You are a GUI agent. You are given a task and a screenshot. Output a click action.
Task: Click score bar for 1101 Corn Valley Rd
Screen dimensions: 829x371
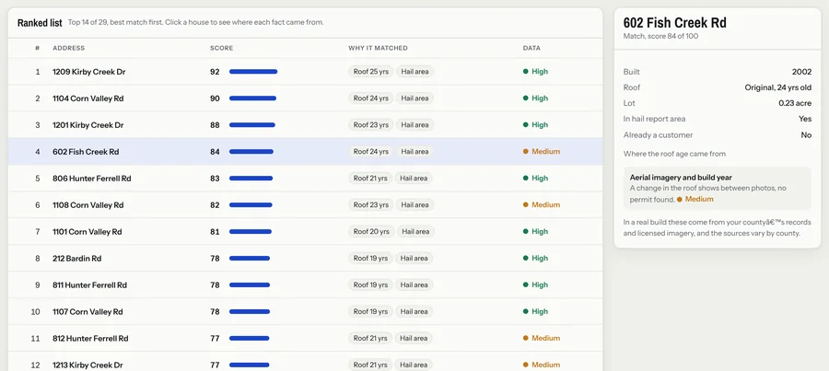(250, 231)
